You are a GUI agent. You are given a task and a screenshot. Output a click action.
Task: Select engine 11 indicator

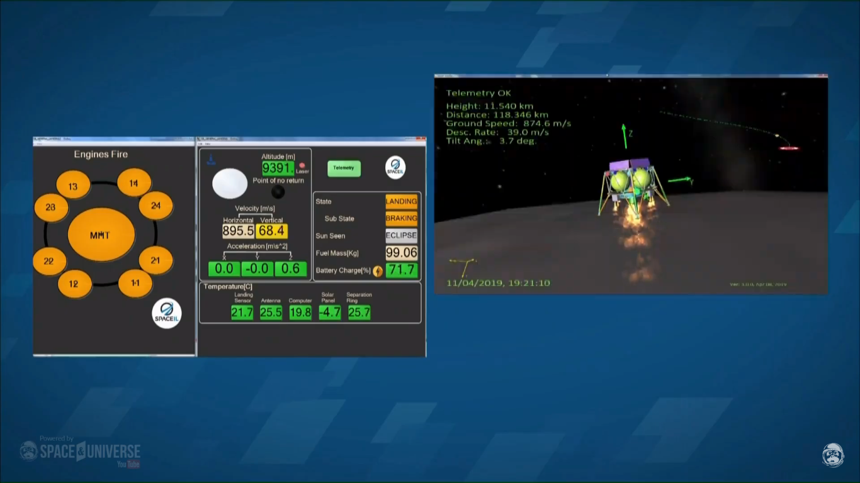pyautogui.click(x=135, y=283)
